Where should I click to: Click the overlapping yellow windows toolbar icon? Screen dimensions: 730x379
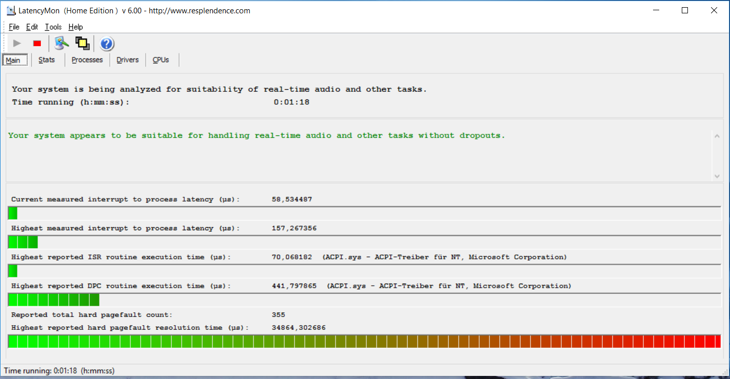coord(82,44)
